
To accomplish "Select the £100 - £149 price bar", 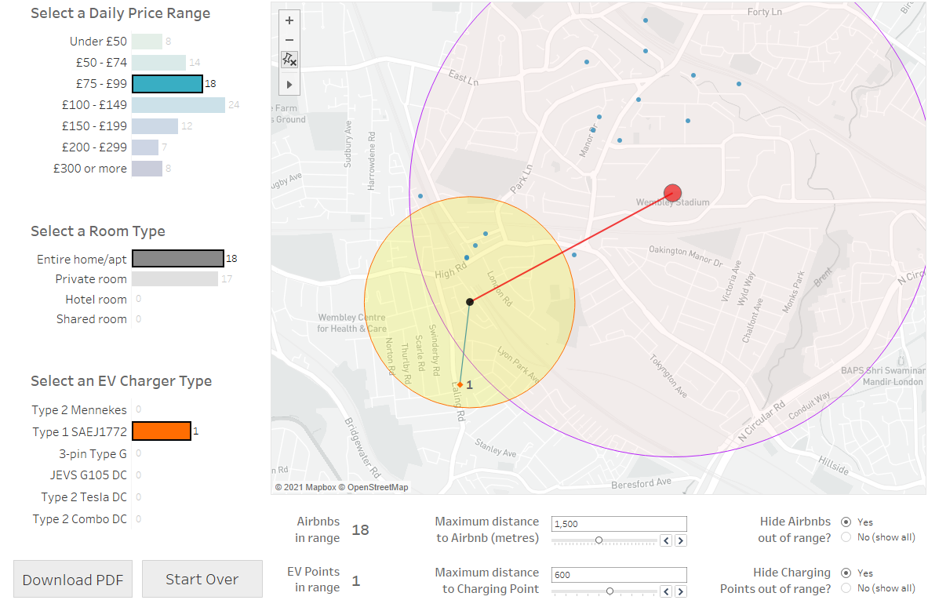I will tap(178, 105).
